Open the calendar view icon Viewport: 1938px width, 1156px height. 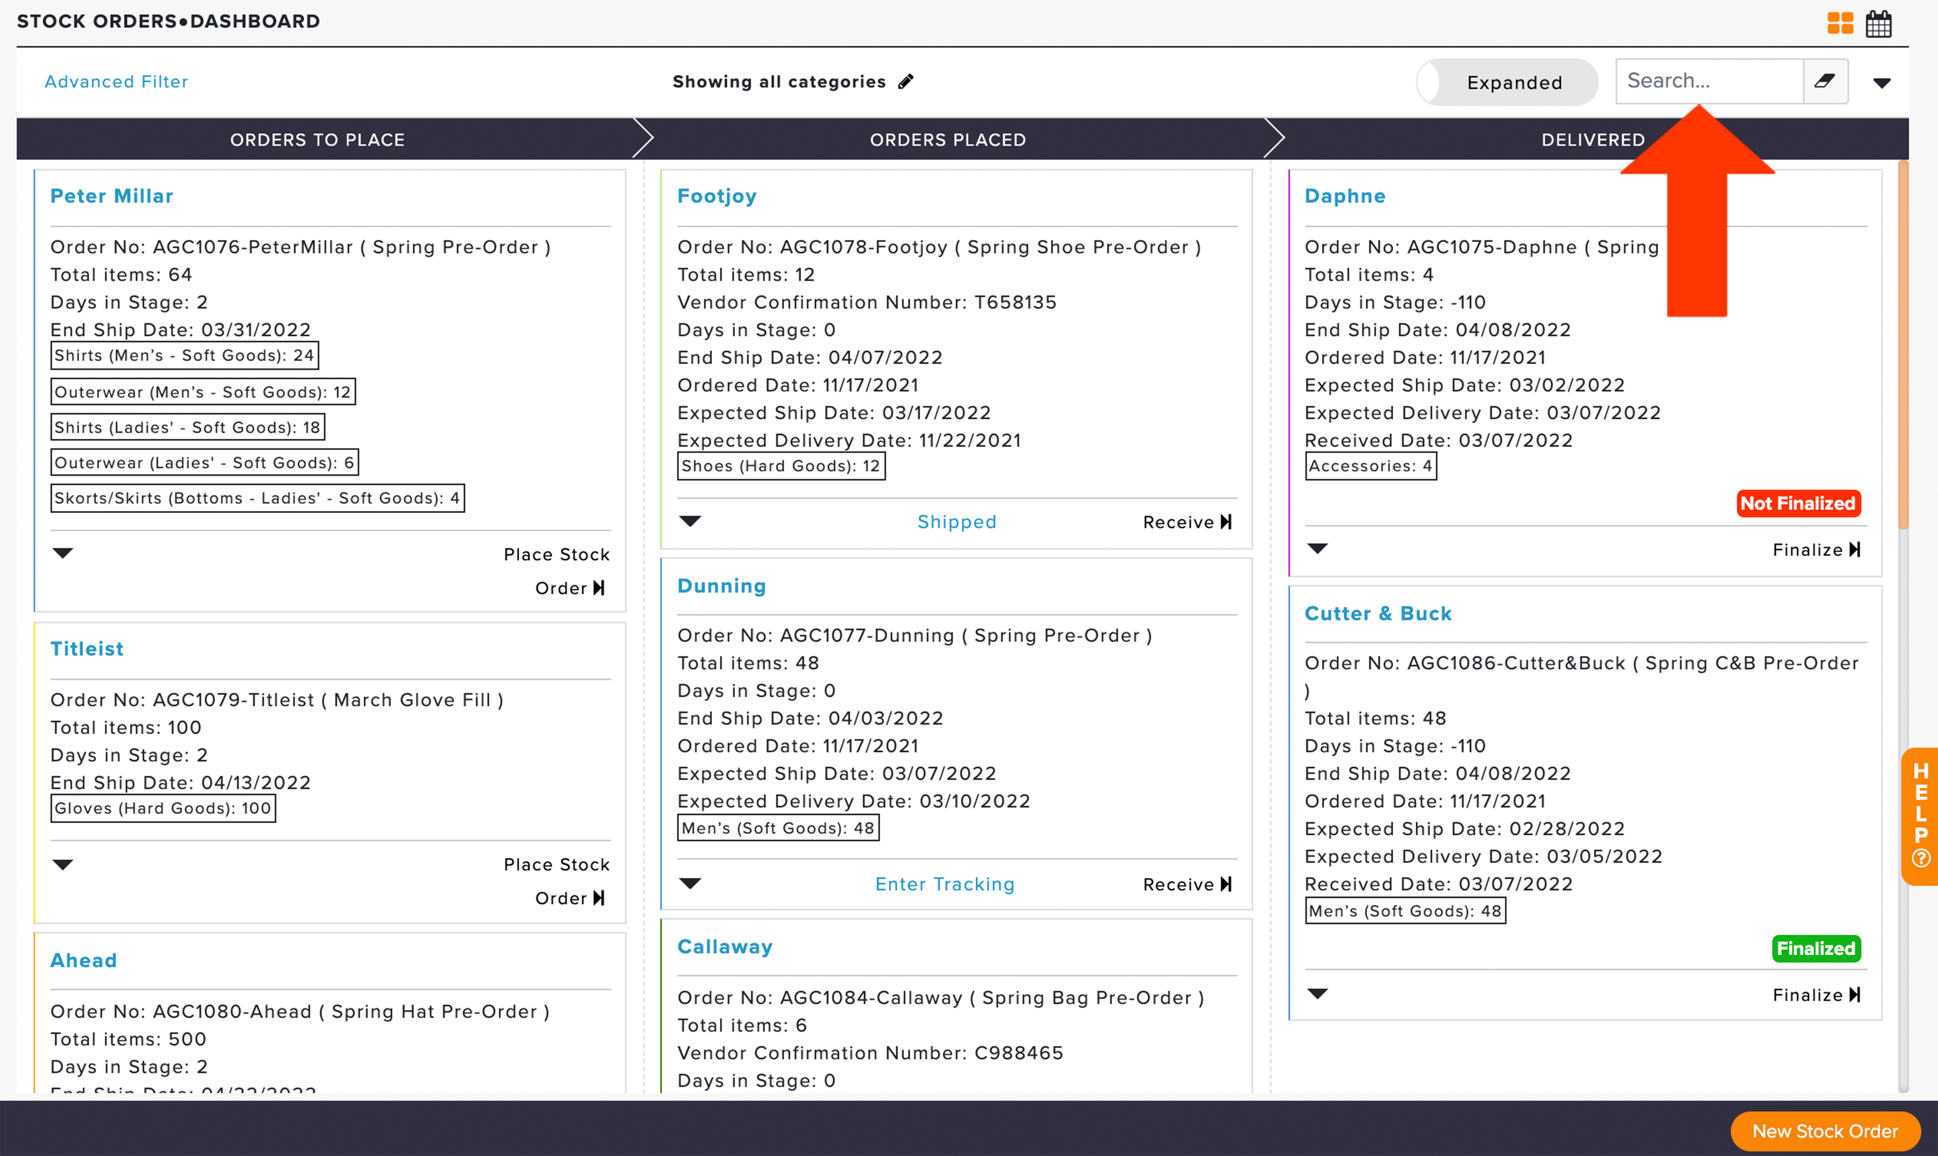point(1878,24)
